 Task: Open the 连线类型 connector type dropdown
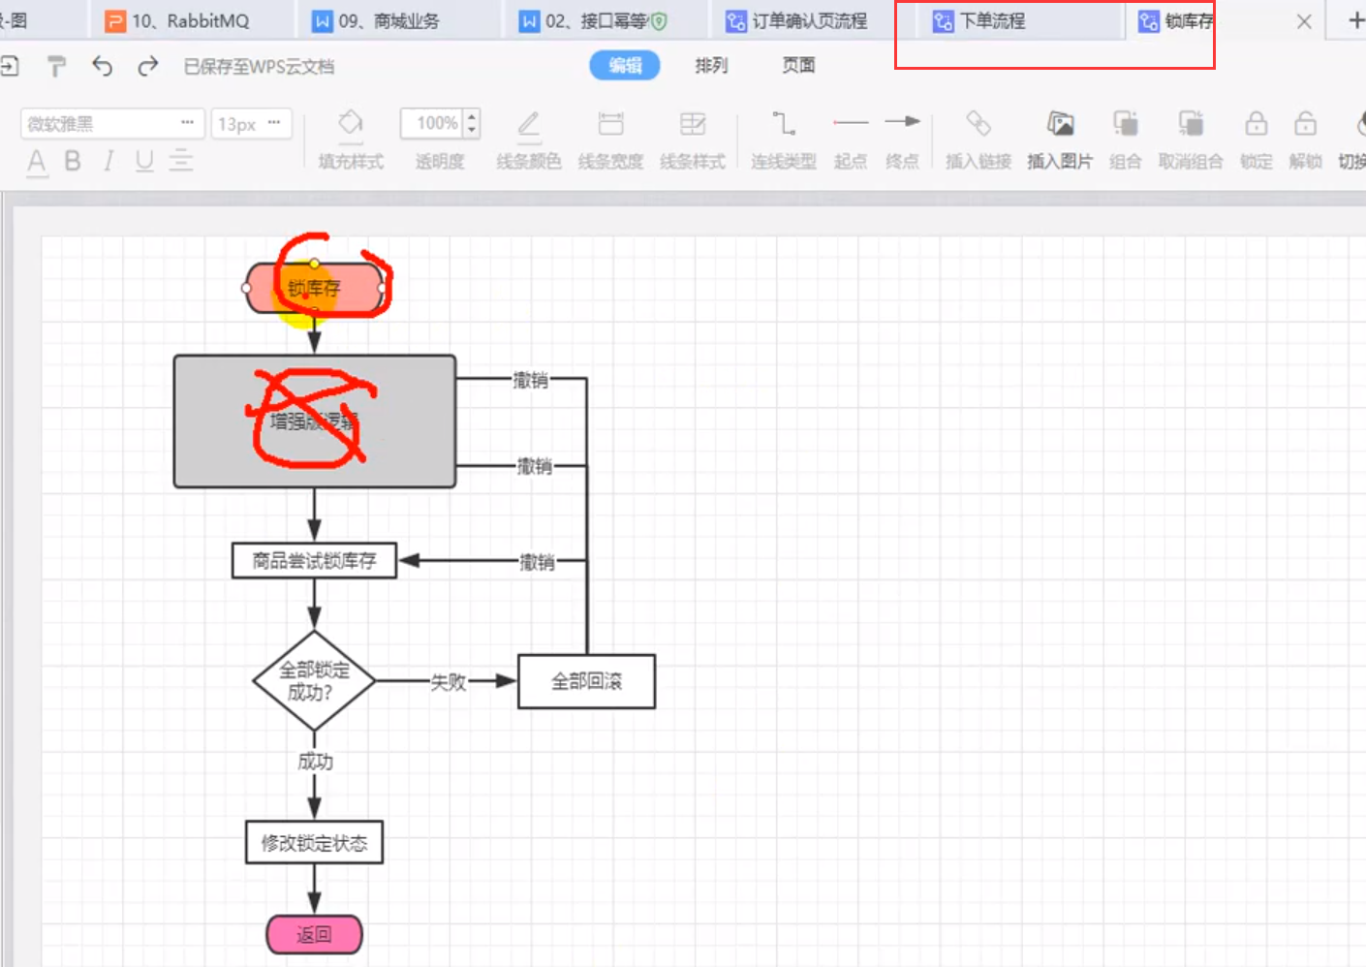(x=783, y=124)
